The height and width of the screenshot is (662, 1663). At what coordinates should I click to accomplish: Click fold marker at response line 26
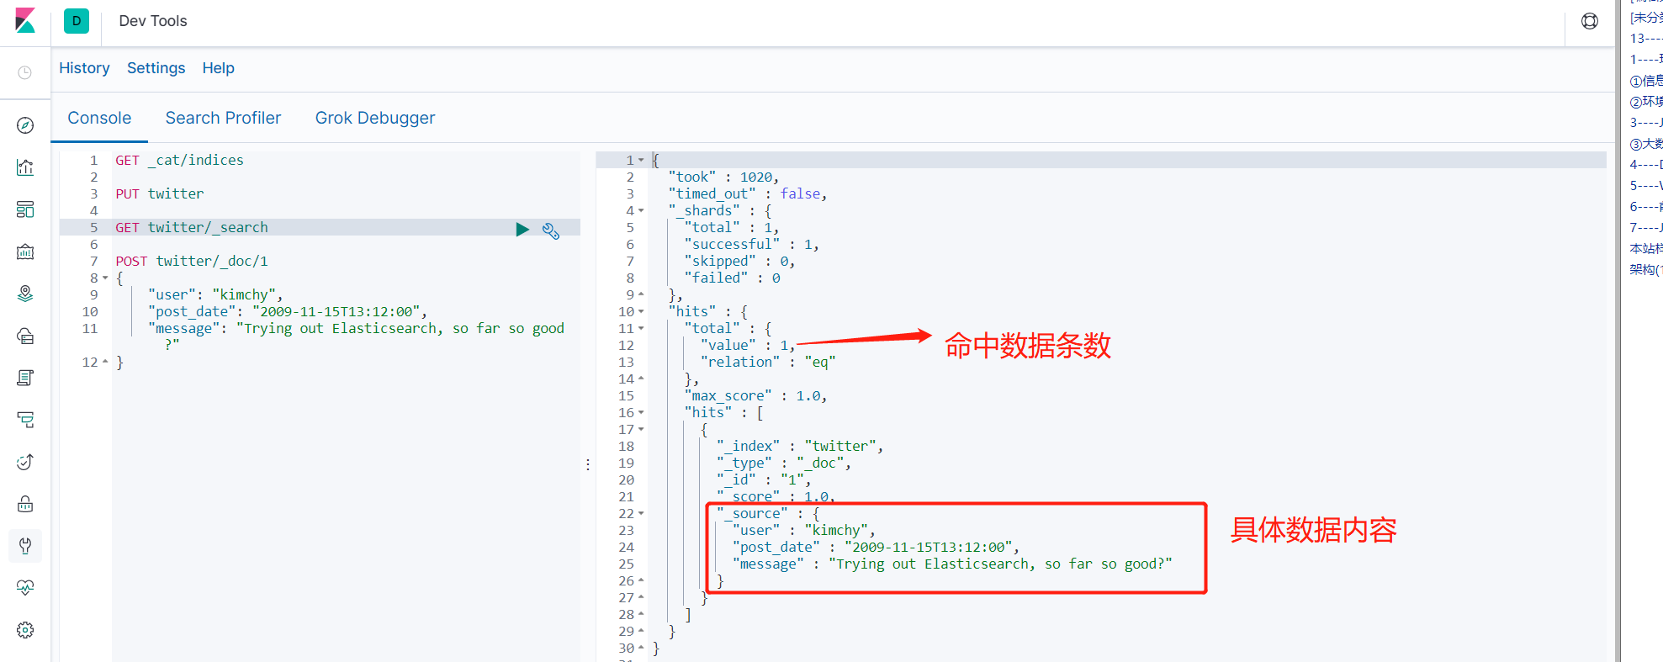click(641, 580)
